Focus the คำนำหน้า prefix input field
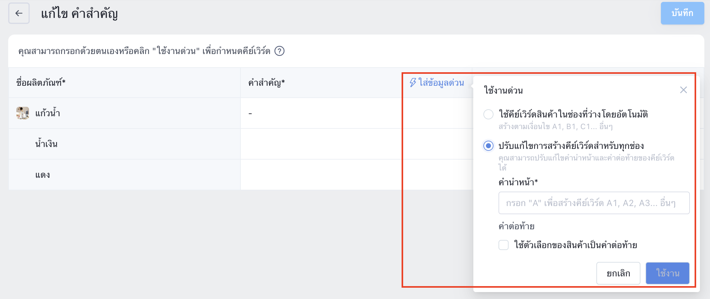The height and width of the screenshot is (299, 710). pyautogui.click(x=594, y=203)
